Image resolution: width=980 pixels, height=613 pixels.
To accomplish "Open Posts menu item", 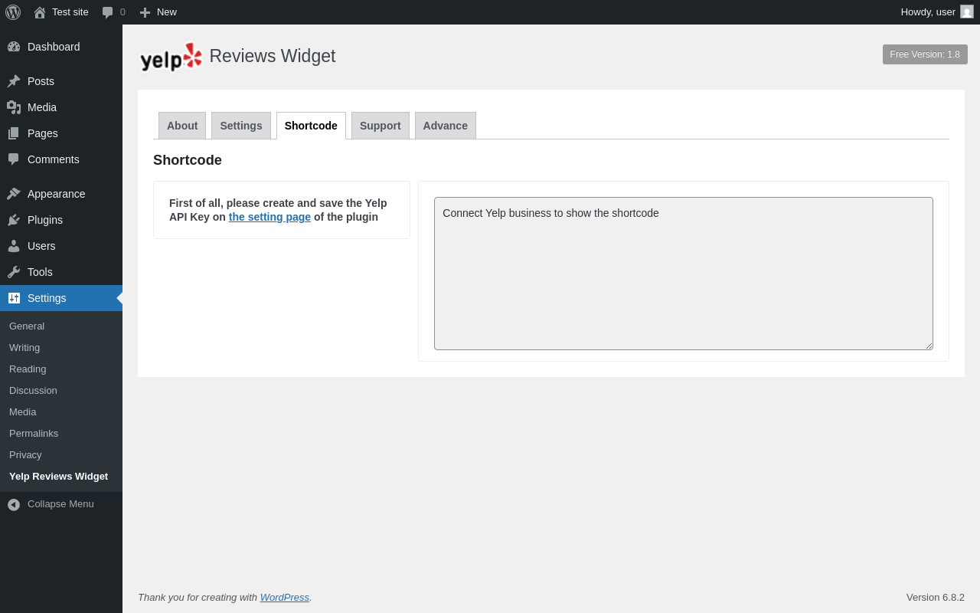I will point(61,81).
